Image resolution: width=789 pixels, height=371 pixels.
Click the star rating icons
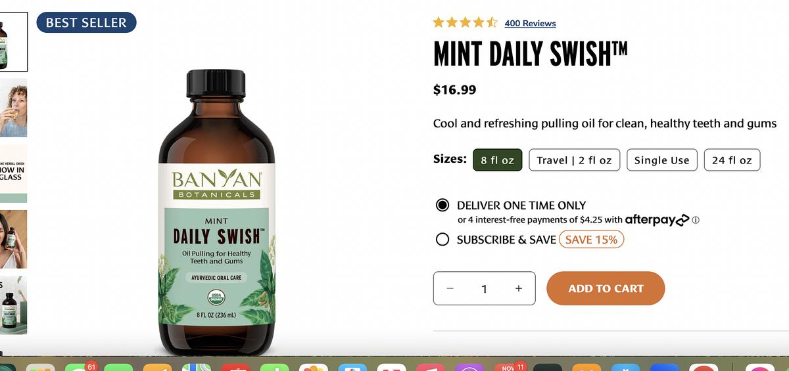point(465,23)
